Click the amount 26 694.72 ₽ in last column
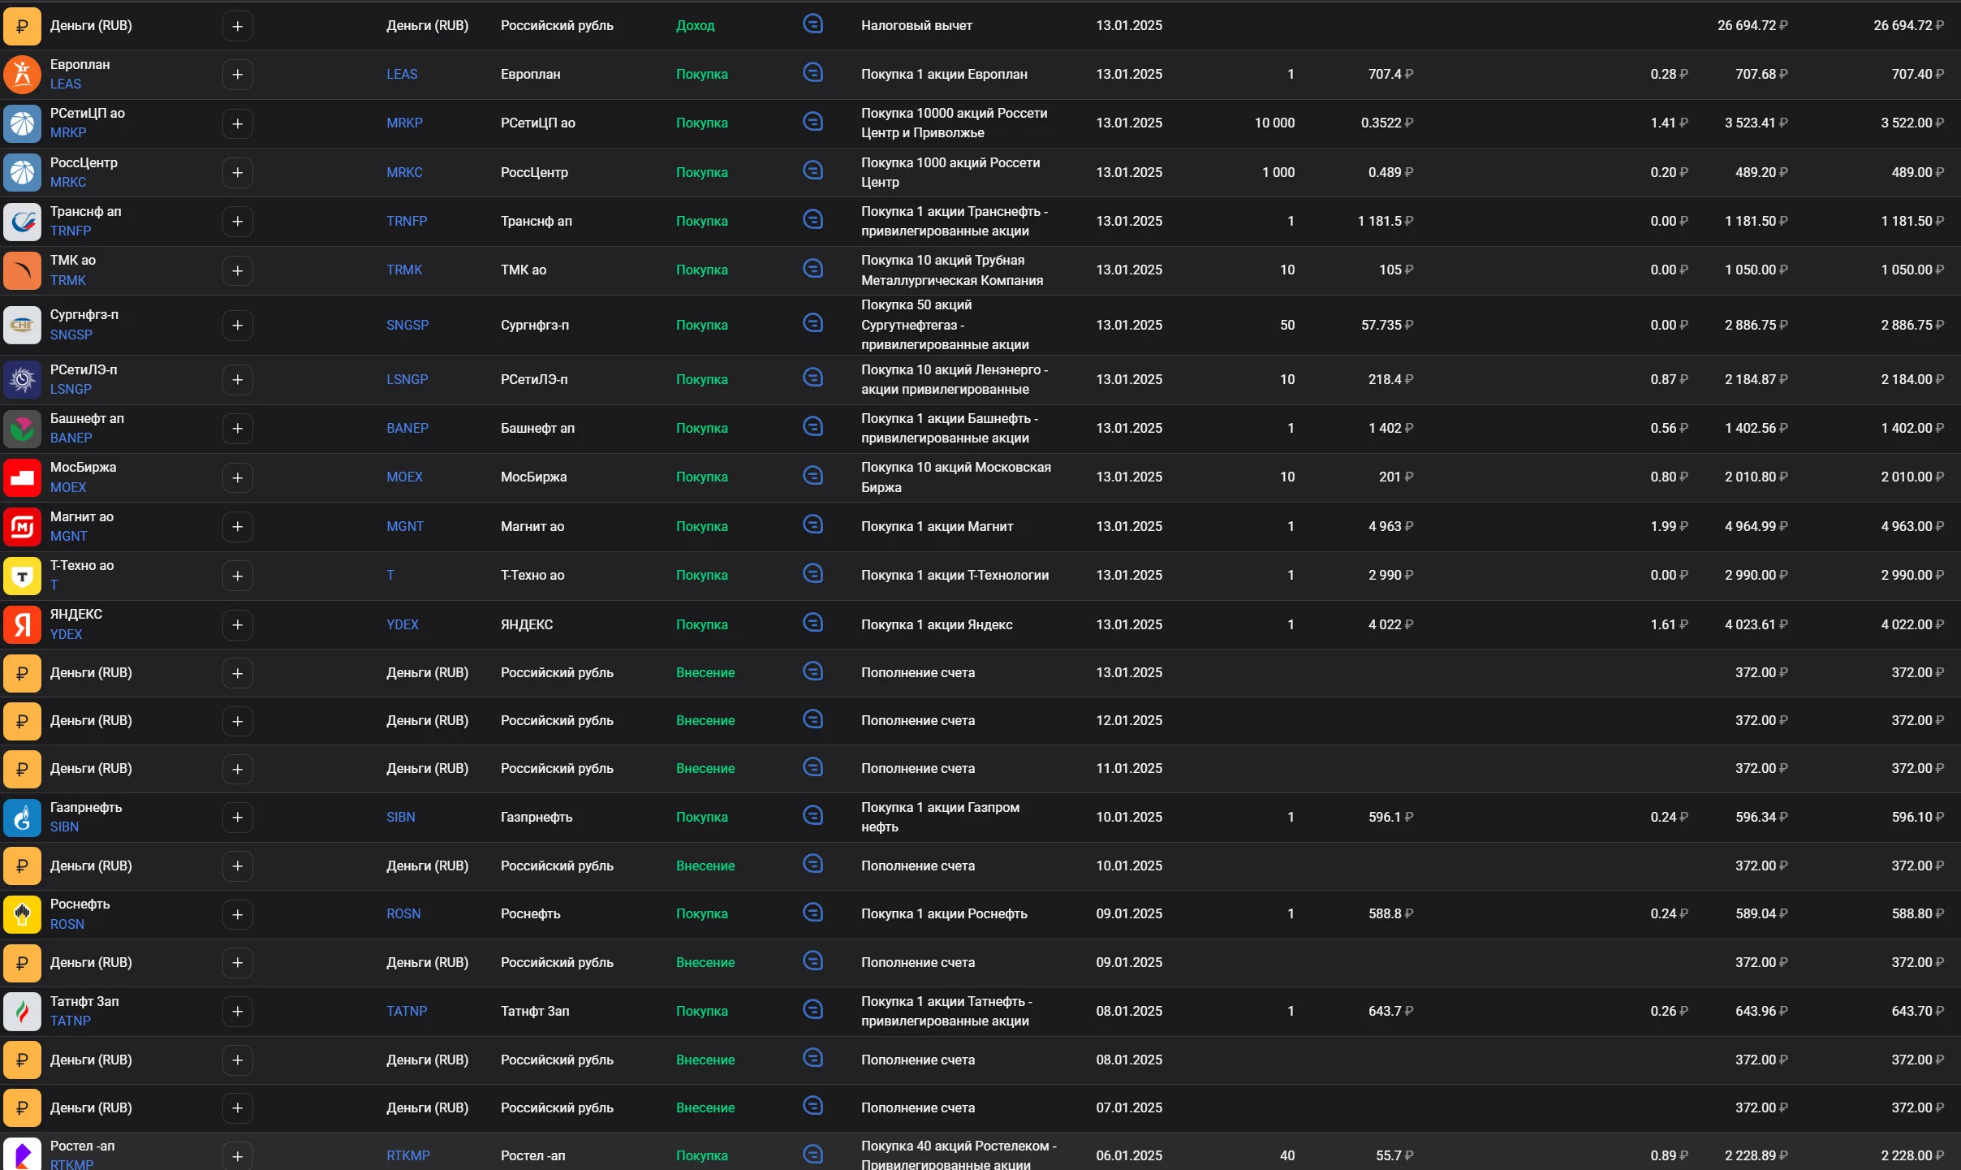The image size is (1961, 1170). click(x=1908, y=25)
